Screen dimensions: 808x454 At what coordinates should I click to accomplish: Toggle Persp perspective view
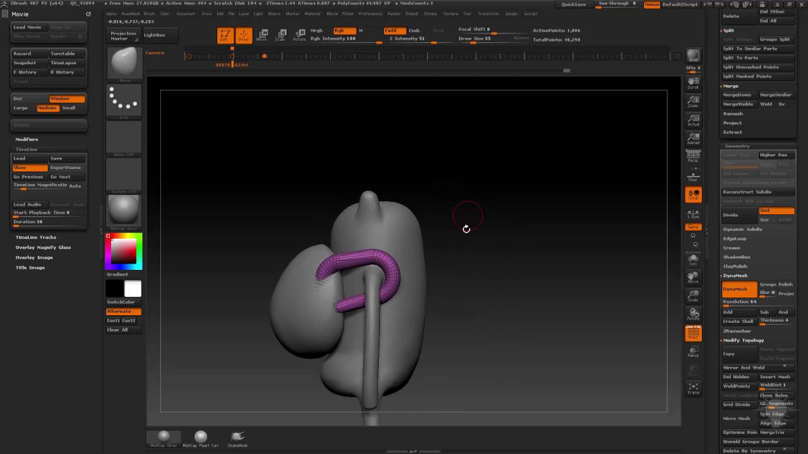(x=693, y=157)
